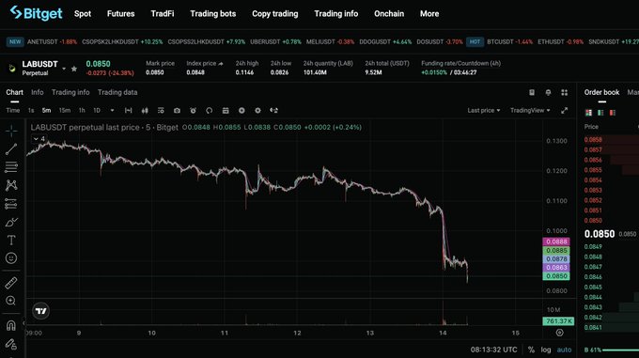Show both bids and asks in order book
639x358 pixels.
[588, 113]
